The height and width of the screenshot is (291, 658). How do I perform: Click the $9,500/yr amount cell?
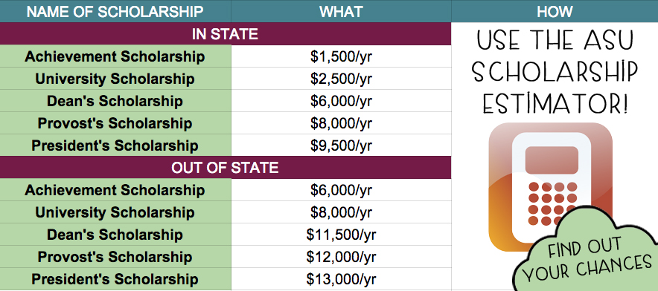(341, 145)
